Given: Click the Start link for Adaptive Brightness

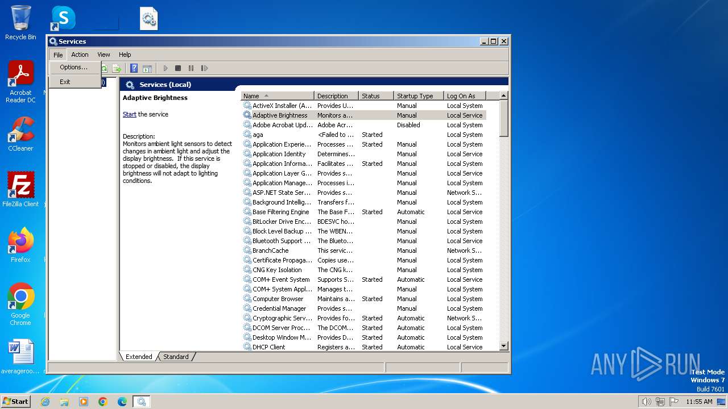Looking at the screenshot, I should [129, 114].
